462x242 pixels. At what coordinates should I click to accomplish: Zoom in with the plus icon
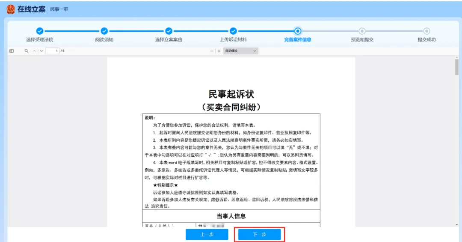[219, 51]
